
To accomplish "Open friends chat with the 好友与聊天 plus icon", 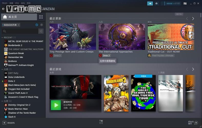I will (196, 123).
